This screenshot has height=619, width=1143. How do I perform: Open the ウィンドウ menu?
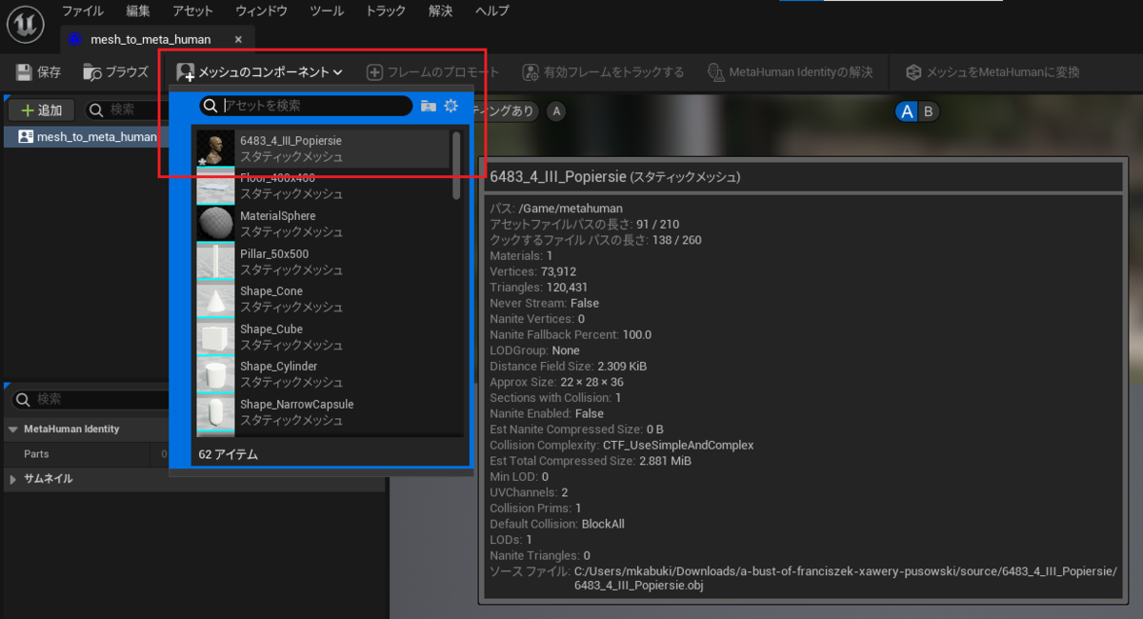[x=262, y=11]
